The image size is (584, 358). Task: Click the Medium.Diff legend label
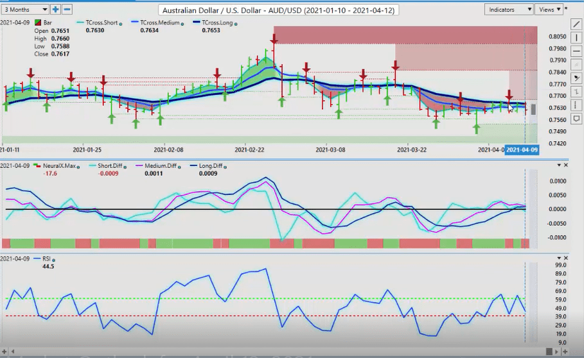pos(161,166)
